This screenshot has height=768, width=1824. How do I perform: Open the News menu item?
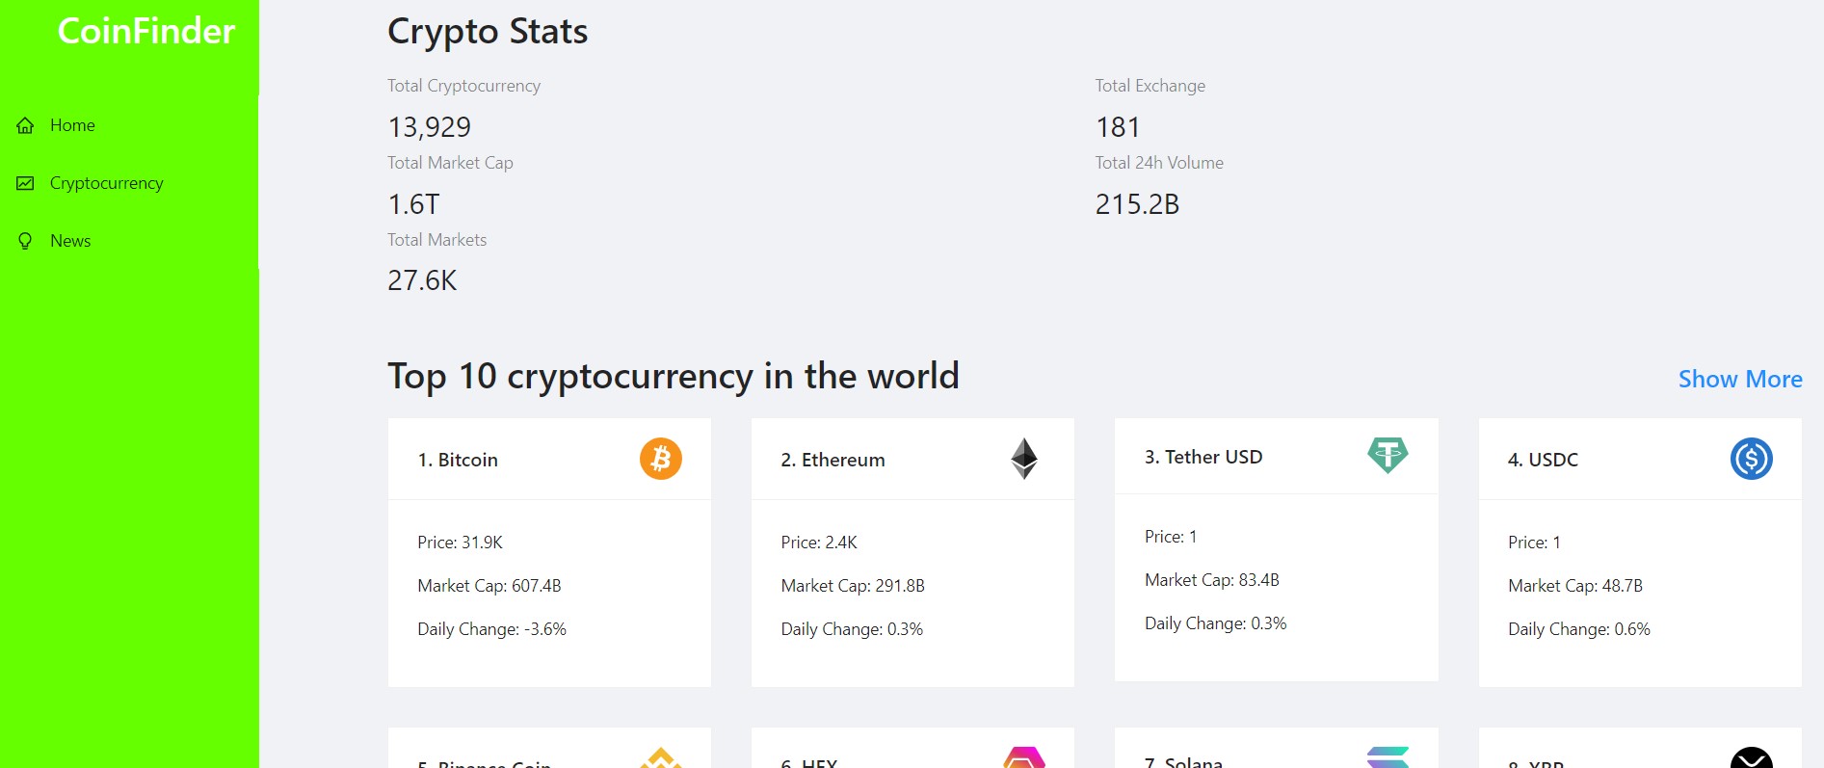[70, 241]
